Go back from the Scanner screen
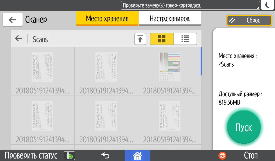 [12, 20]
